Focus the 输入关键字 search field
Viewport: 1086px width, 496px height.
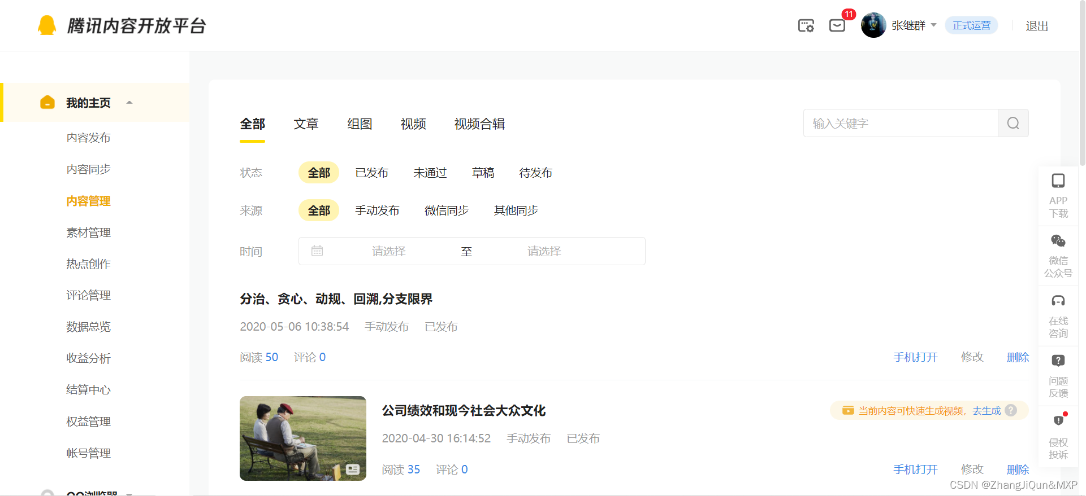(x=901, y=123)
